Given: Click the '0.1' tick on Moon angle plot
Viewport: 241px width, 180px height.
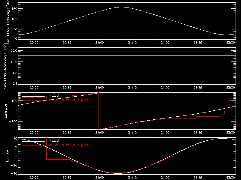Looking at the screenshot, I should (x=15, y=84).
